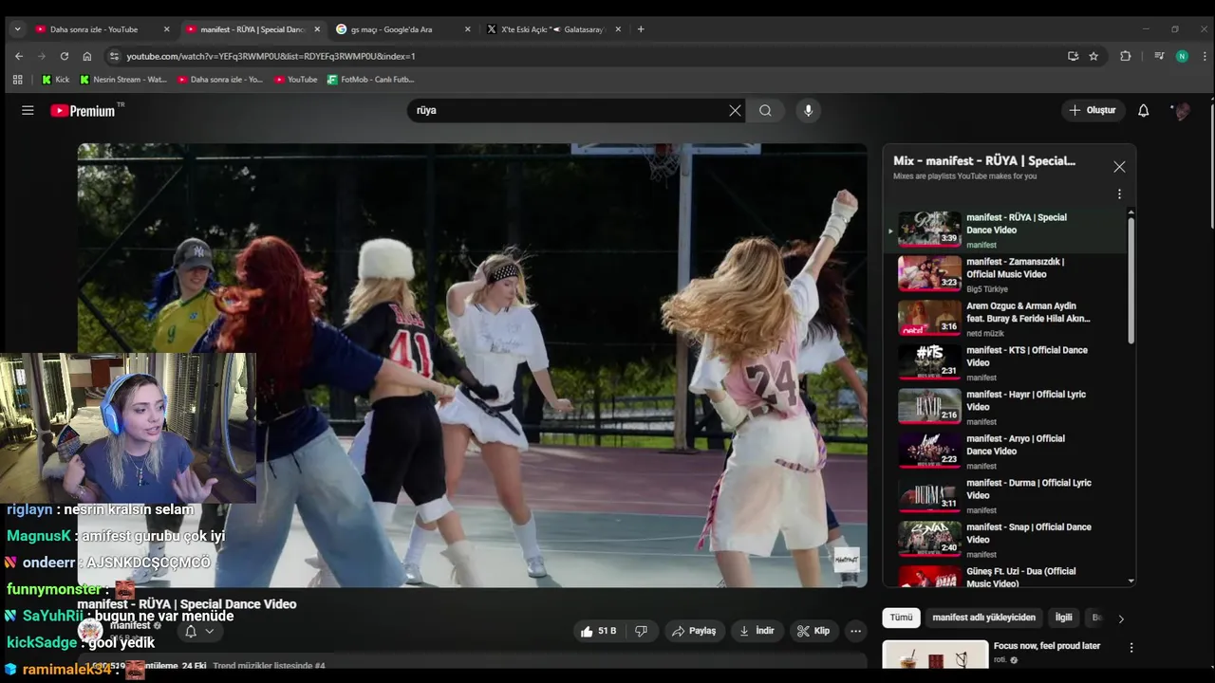Open the tab search dropdown arrow
Viewport: 1215px width, 683px height.
[x=17, y=29]
